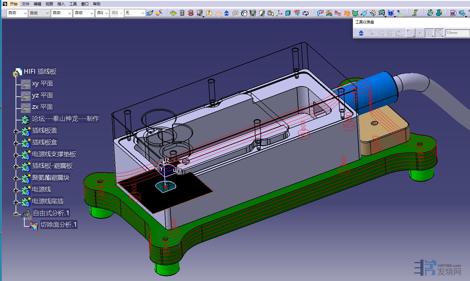470x281 pixels.
Task: Click the red-crossed cylinder toolbar icon
Action: [x=190, y=13]
